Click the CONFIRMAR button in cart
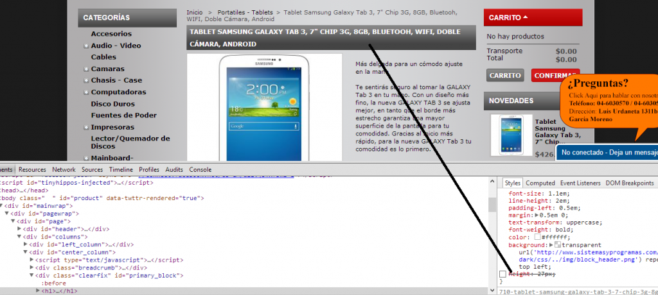The image size is (658, 295). (555, 76)
